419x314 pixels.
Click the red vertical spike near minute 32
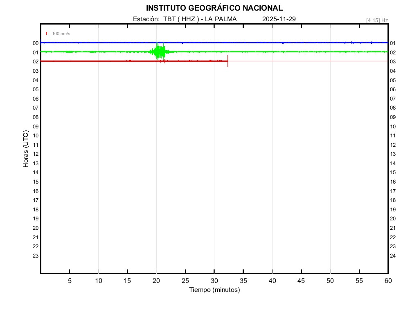(x=228, y=61)
